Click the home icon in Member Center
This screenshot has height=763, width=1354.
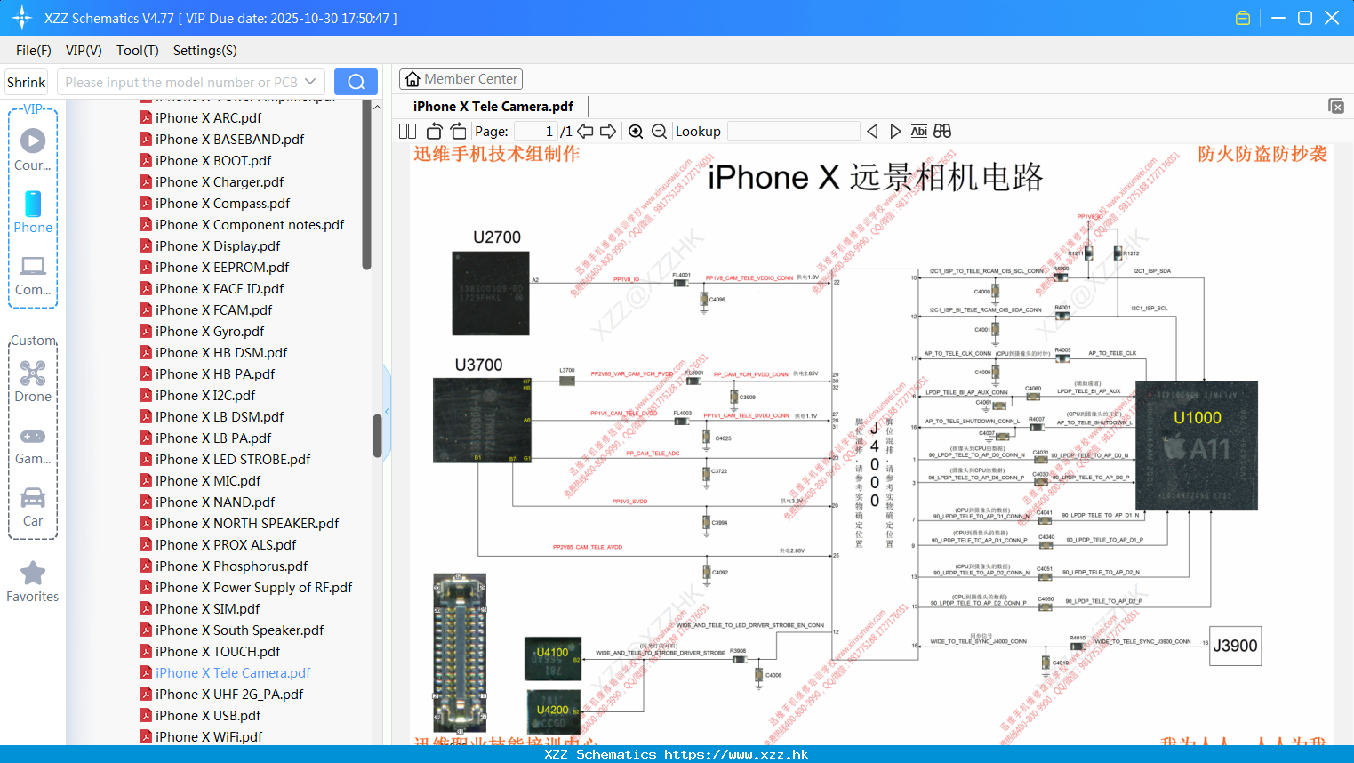click(x=413, y=79)
